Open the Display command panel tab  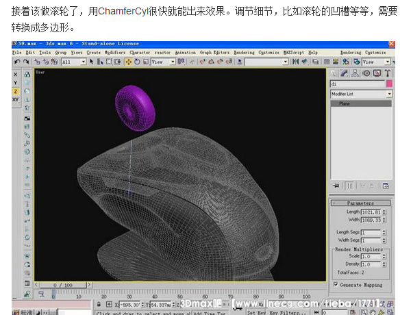click(x=377, y=73)
